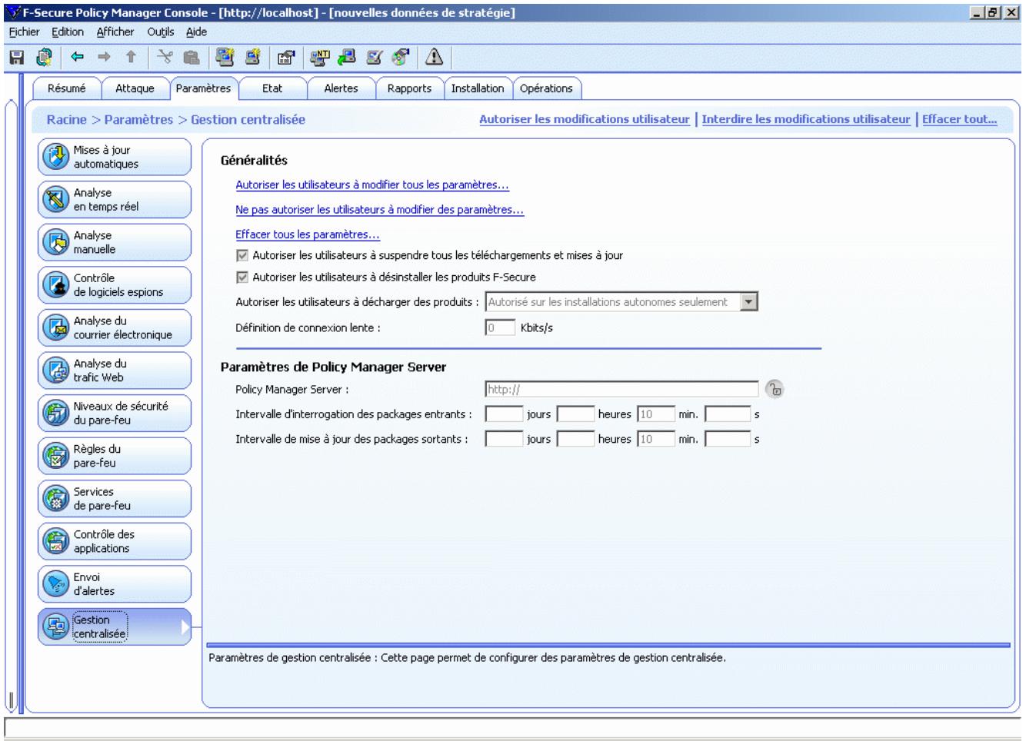The width and height of the screenshot is (1026, 741).
Task: Click Effacer tous les paramètres link
Action: click(x=308, y=234)
